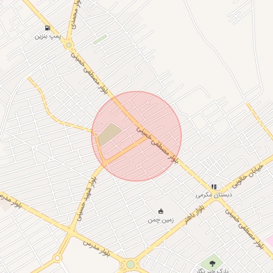
Task: Click the بلوار محمدی street label
Action: coord(76,14)
